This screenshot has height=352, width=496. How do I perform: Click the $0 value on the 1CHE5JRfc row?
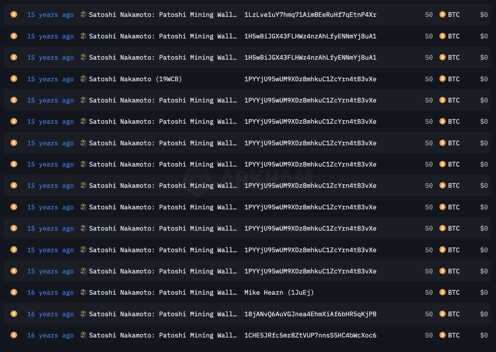click(484, 335)
